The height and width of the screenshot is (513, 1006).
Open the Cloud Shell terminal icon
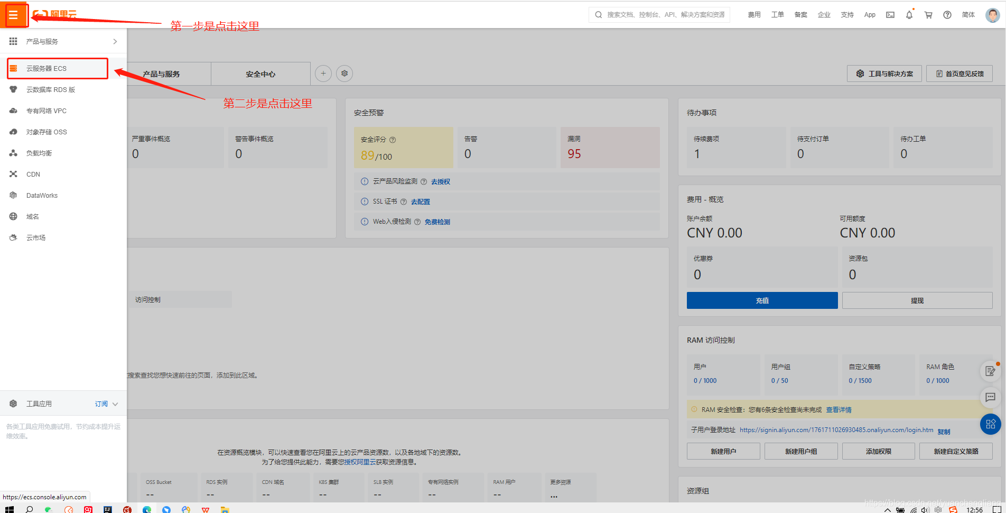coord(890,15)
